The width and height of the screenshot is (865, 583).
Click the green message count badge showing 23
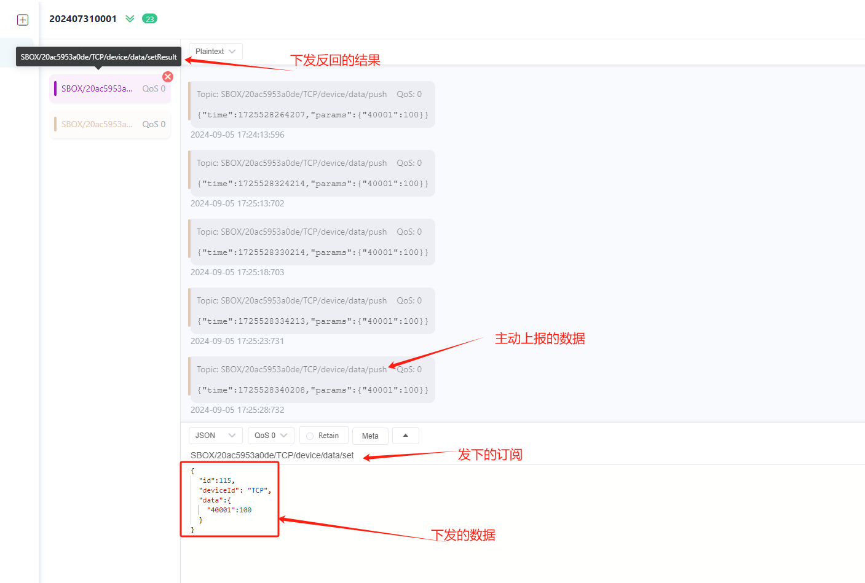(x=150, y=19)
